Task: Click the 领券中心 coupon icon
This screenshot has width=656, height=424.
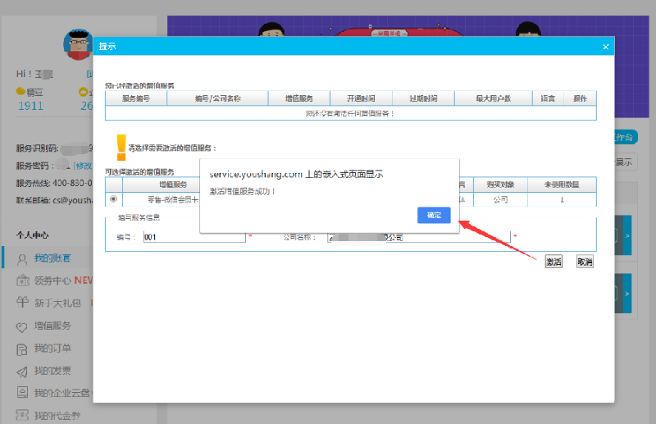Action: [x=22, y=280]
